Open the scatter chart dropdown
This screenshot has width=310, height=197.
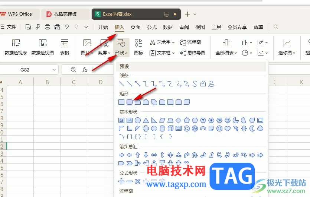(262, 53)
